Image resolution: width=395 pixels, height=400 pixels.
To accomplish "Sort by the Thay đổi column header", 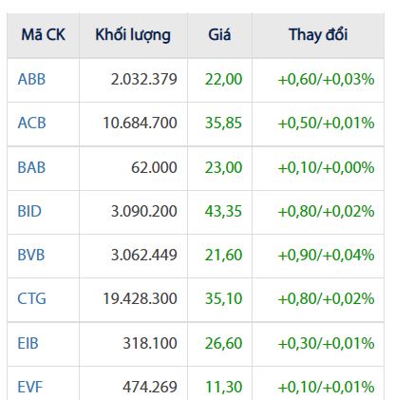I will [x=318, y=34].
